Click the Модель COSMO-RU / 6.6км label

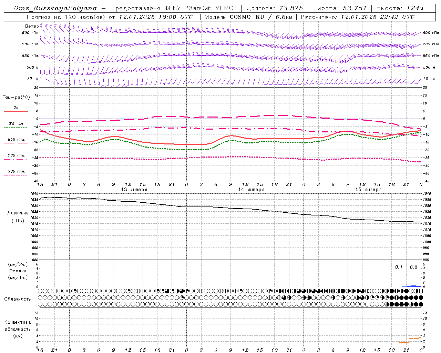[248, 17]
